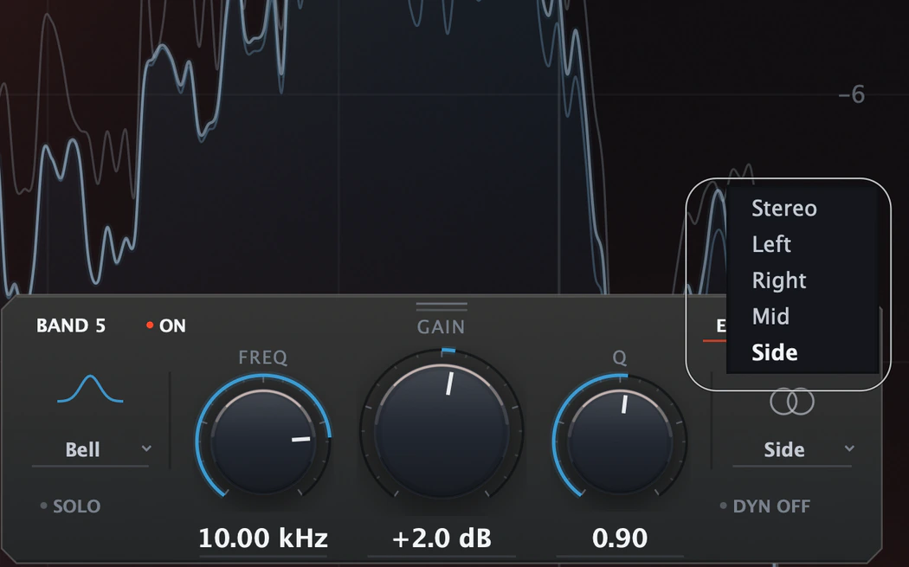Click the panel drag handle above GAIN
909x567 pixels.
pyautogui.click(x=442, y=306)
